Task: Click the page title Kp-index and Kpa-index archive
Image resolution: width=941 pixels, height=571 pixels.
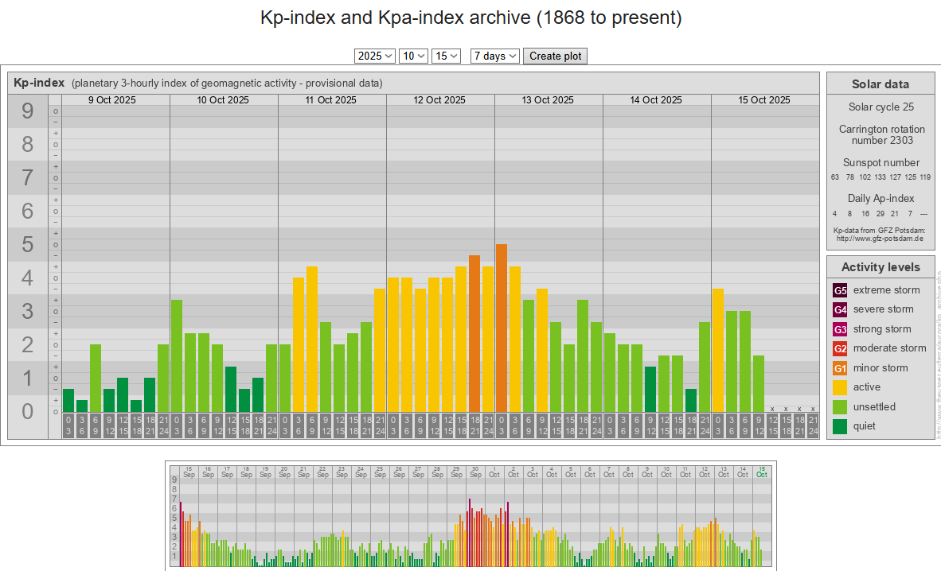Action: point(471,17)
